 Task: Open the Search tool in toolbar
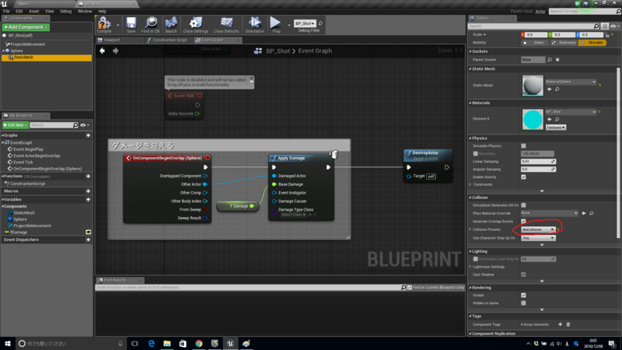click(171, 25)
